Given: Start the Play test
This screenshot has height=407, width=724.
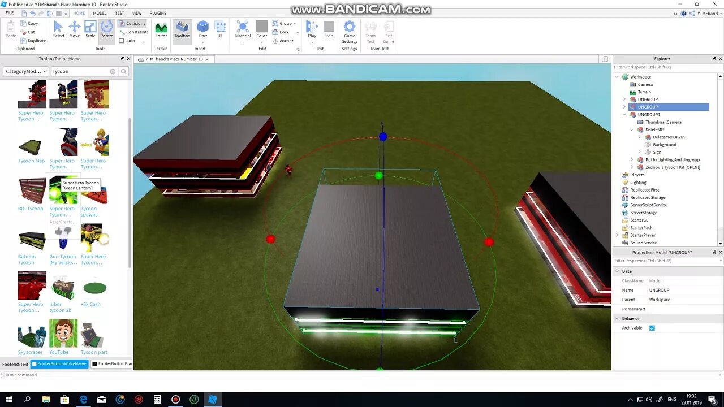Looking at the screenshot, I should pyautogui.click(x=312, y=29).
